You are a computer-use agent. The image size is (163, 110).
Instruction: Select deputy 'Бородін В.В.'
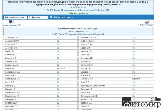click(11, 75)
